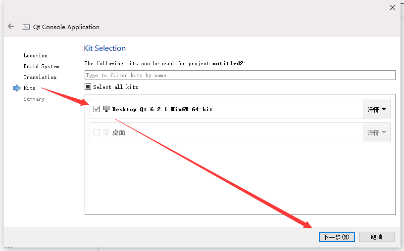Click the 下一步(N) next button
Viewport: 404px width, 251px height.
pos(337,237)
